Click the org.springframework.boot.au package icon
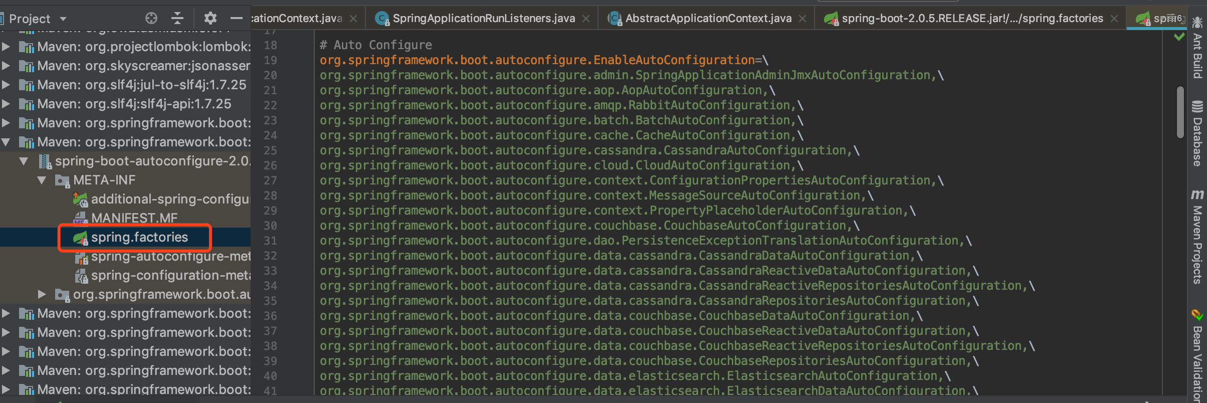Image resolution: width=1207 pixels, height=403 pixels. [62, 295]
